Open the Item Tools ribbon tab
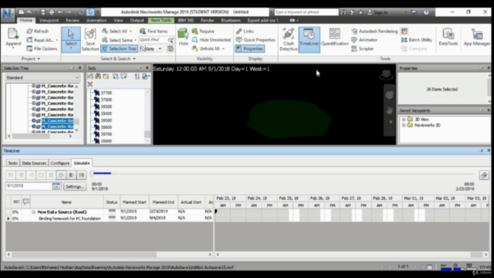494x278 pixels. [x=161, y=20]
